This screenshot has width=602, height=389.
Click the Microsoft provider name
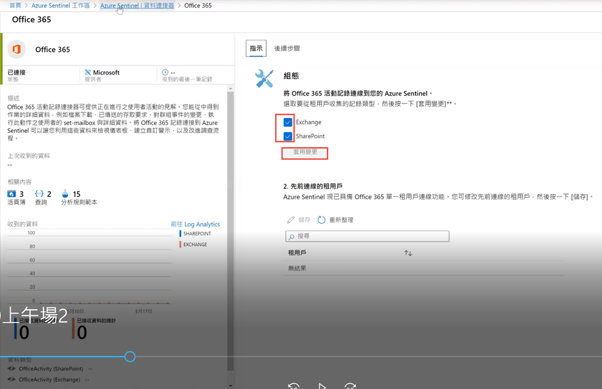pos(106,72)
